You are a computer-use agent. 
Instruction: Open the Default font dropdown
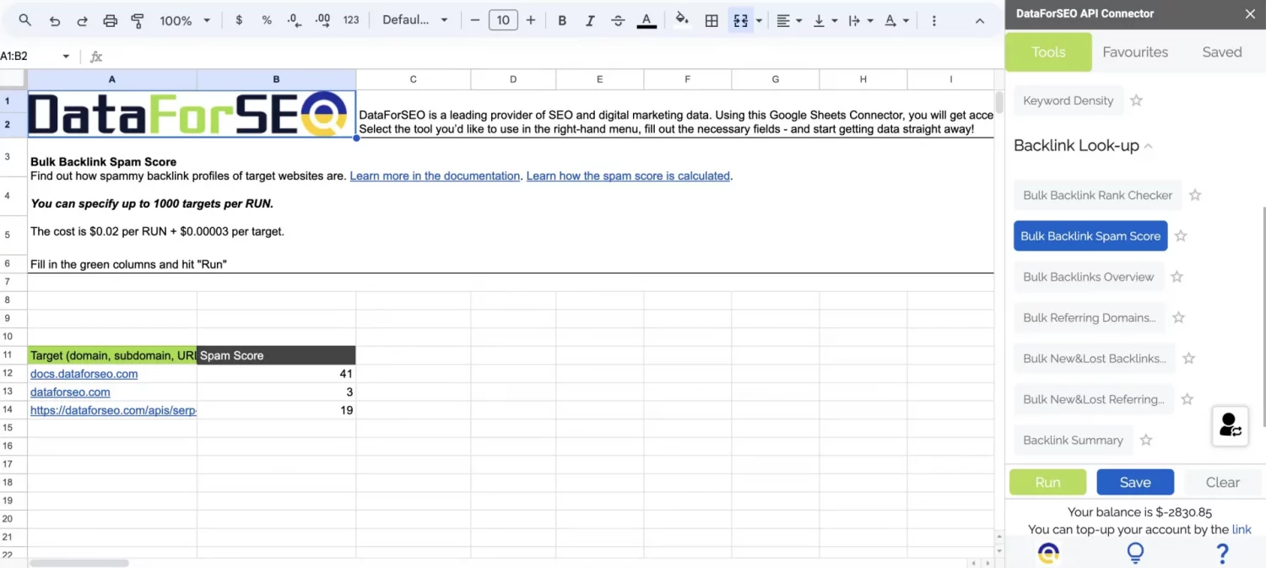(x=415, y=20)
